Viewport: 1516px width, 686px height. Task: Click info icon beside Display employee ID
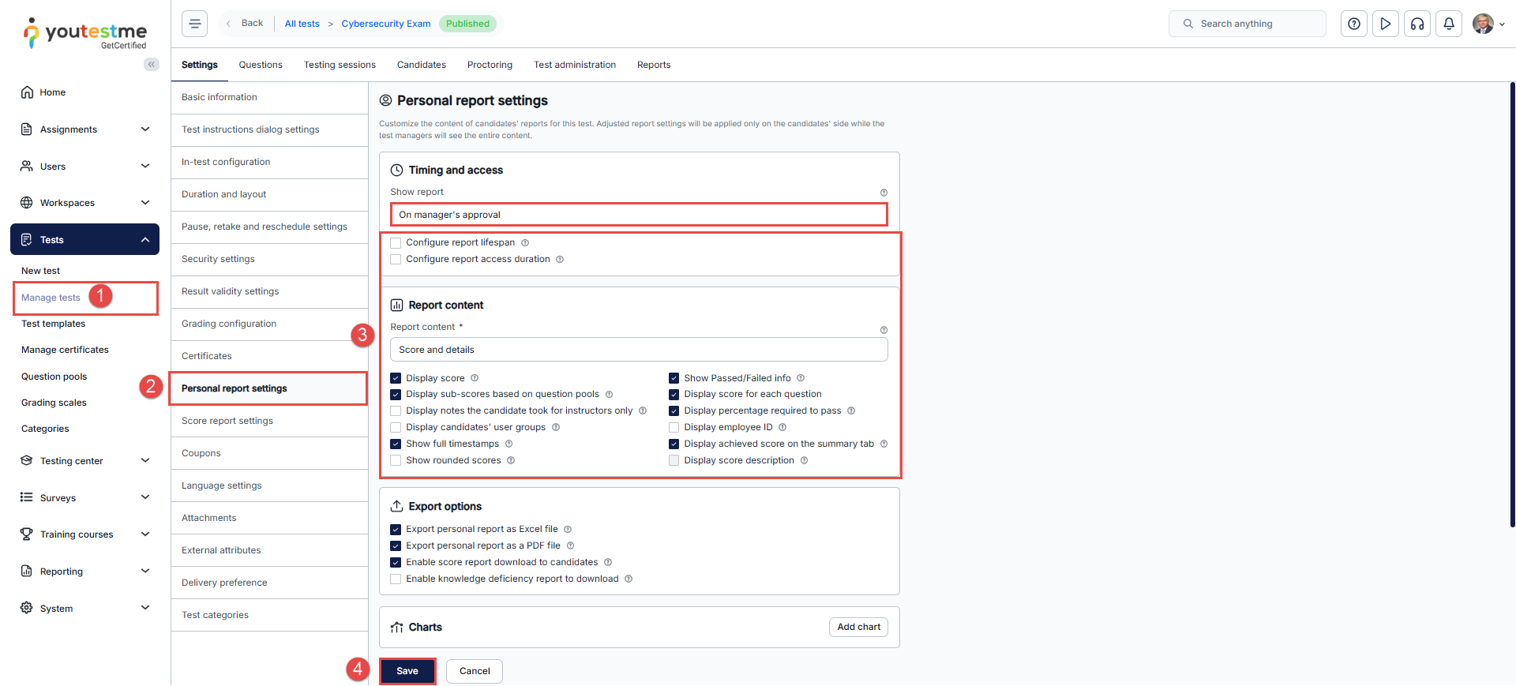[782, 427]
